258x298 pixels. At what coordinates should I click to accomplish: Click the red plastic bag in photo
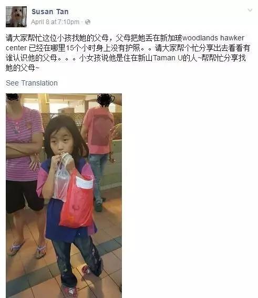[77, 201]
